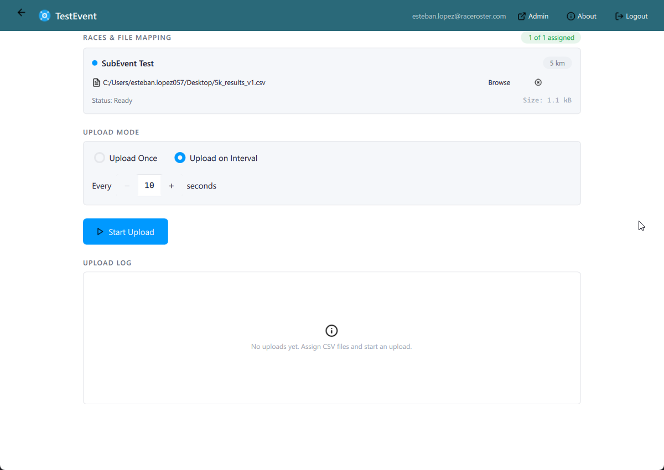Click the back arrow icon

click(x=22, y=13)
